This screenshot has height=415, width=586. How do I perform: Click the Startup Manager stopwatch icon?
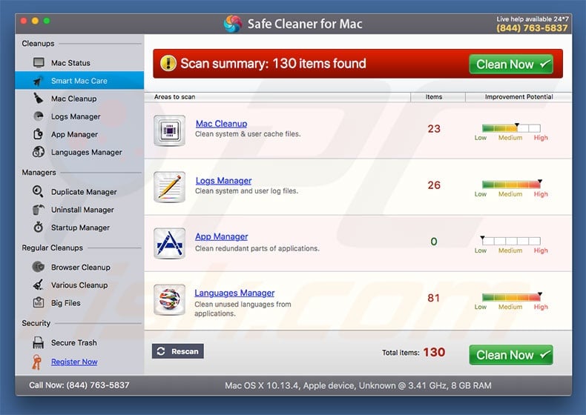[38, 227]
